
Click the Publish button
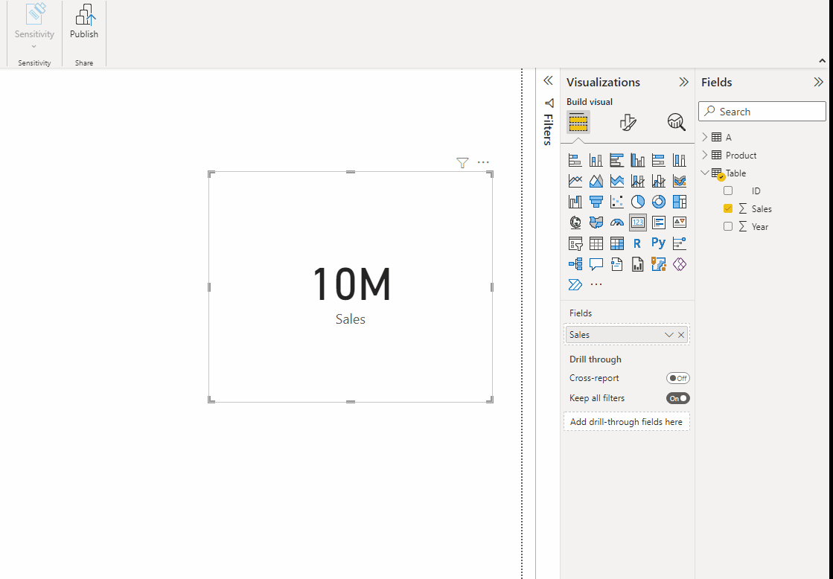[84, 22]
